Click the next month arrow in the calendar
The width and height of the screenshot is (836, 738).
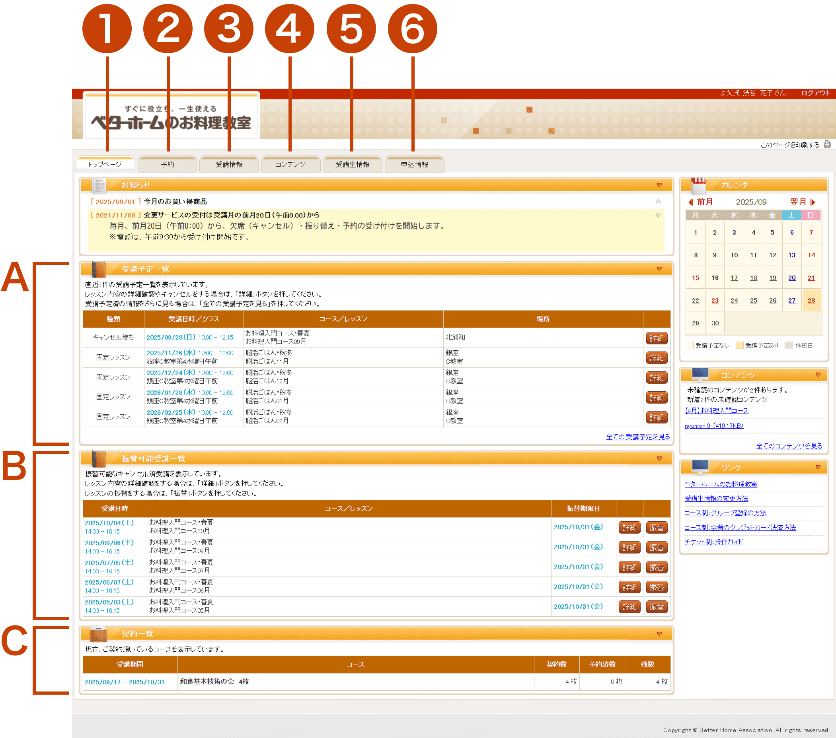[x=813, y=202]
